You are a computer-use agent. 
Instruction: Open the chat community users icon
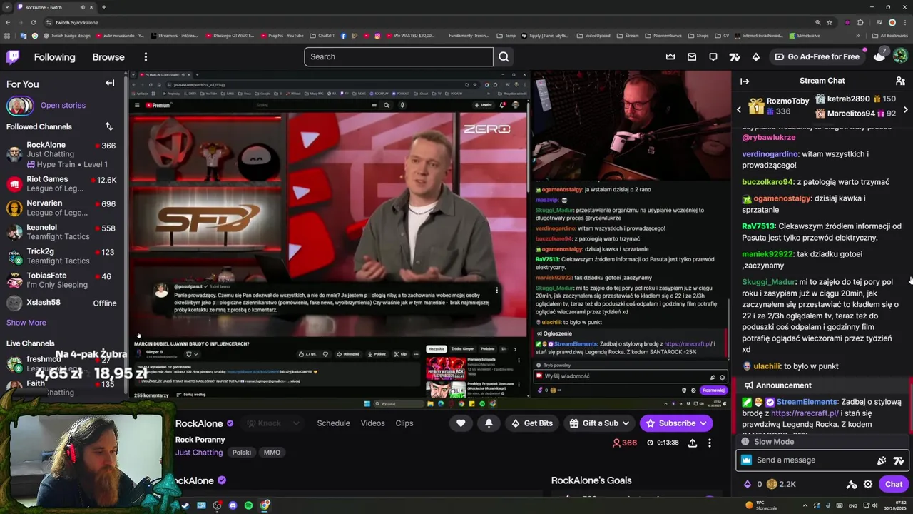click(900, 81)
